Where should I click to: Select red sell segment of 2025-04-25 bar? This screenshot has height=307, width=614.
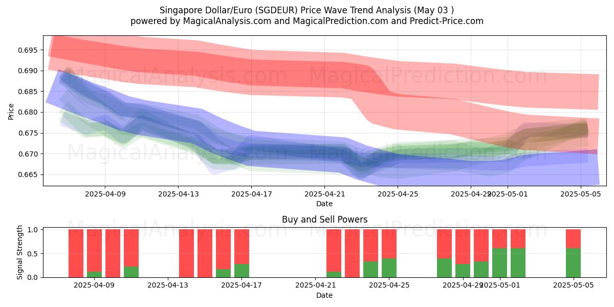click(x=389, y=244)
